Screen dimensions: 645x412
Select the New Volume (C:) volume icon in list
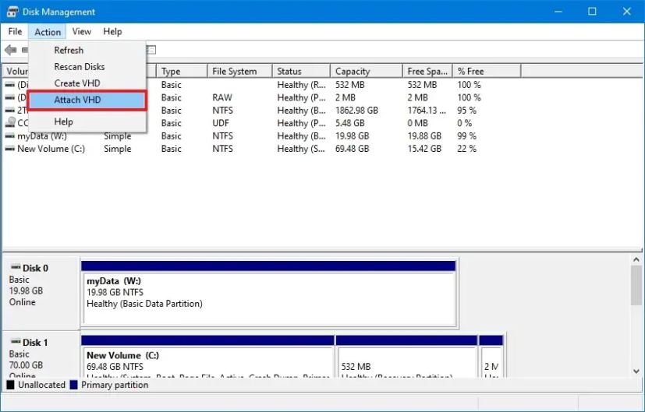(x=10, y=148)
